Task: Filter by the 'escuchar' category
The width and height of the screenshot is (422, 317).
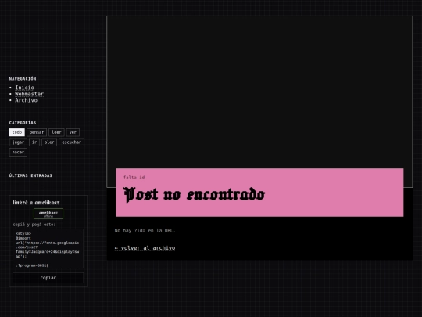Action: click(x=72, y=142)
